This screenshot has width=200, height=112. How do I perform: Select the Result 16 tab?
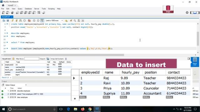[5, 77]
